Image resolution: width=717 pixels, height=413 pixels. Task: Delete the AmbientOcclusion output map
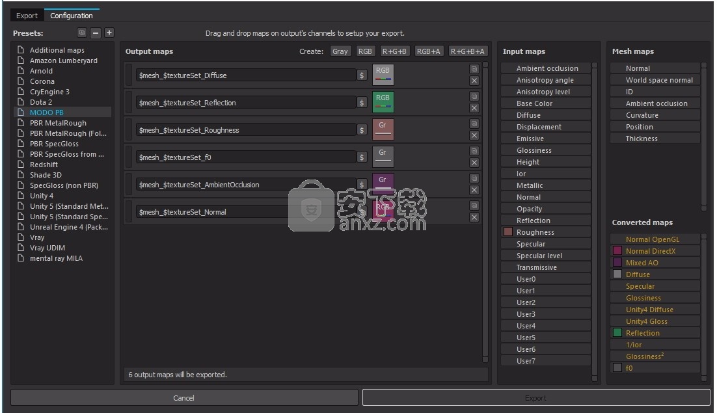point(474,190)
